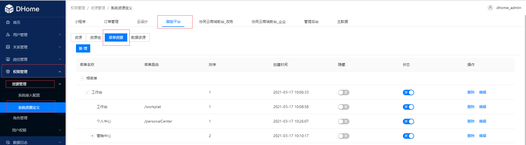526x145 pixels.
Task: Select the 数据资源 tab
Action: point(138,37)
